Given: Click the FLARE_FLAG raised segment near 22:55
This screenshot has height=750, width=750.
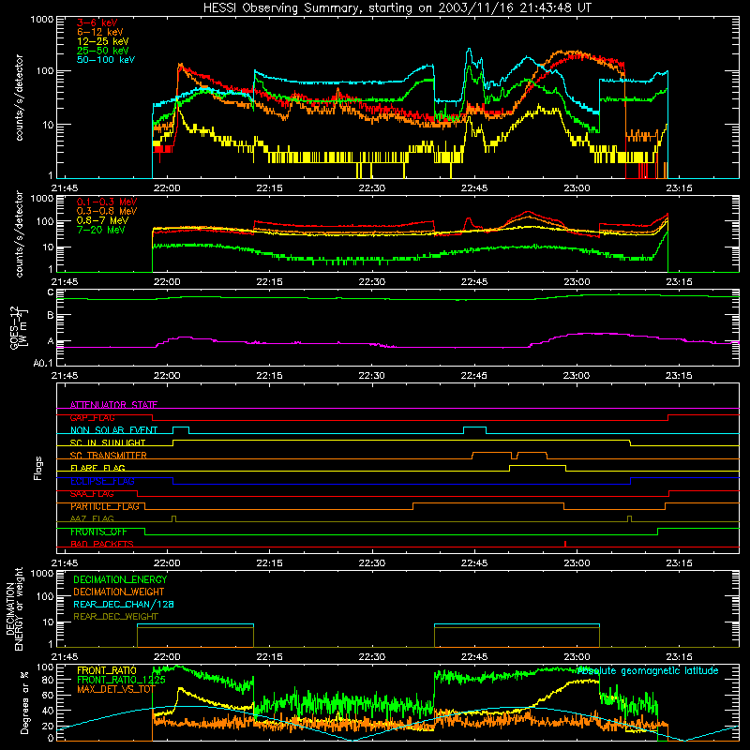Looking at the screenshot, I should point(537,466).
